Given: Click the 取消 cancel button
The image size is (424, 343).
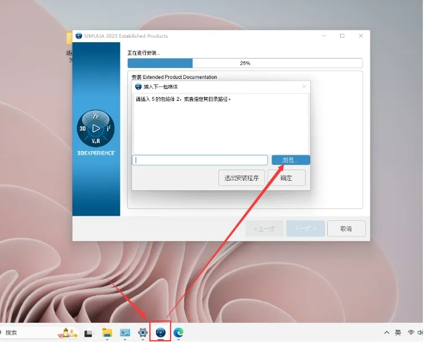Looking at the screenshot, I should pyautogui.click(x=346, y=229).
